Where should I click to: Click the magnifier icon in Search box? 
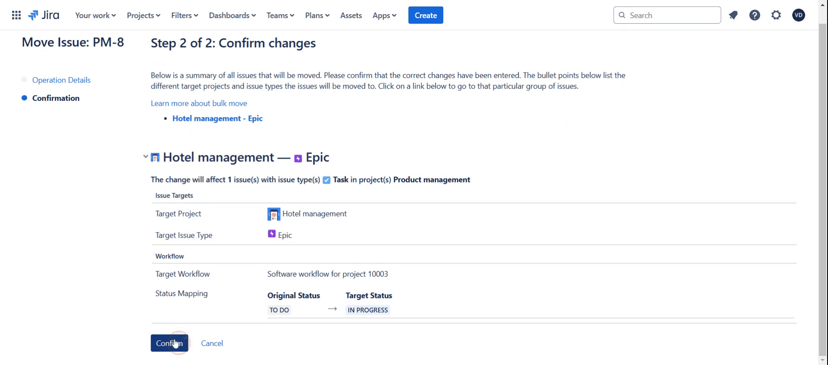(x=622, y=16)
